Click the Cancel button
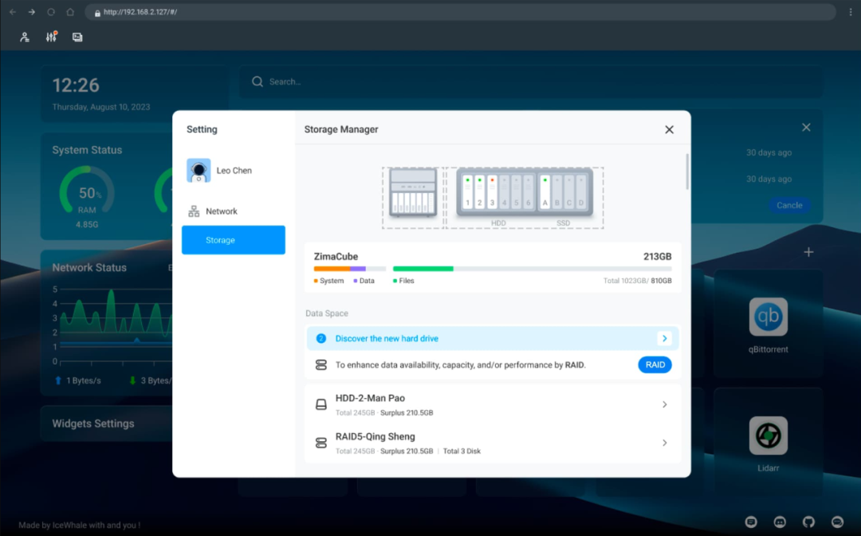Screen dimensions: 861x536 (x=789, y=205)
